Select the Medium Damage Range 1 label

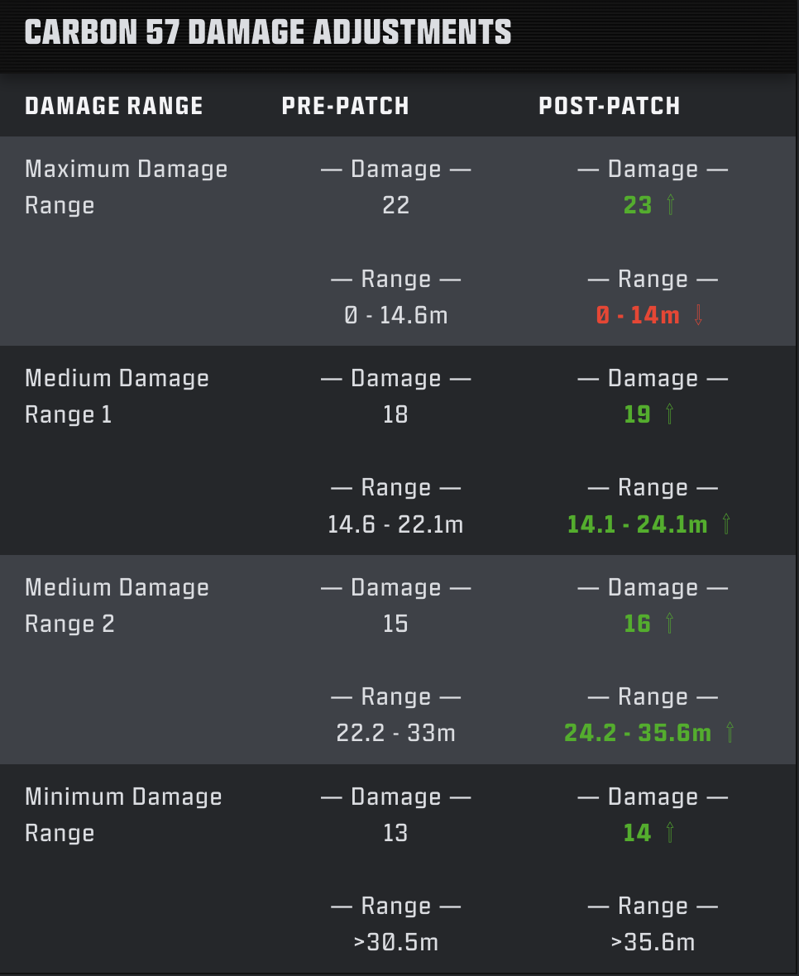point(117,396)
